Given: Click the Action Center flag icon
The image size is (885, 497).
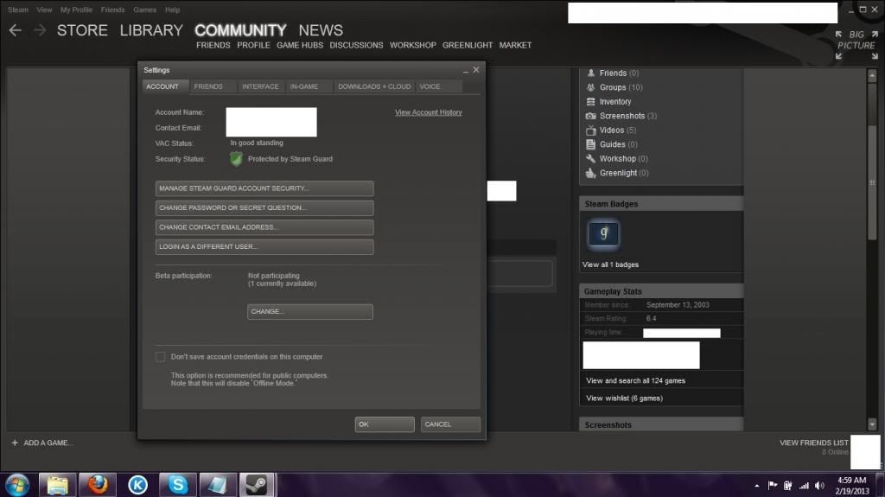Looking at the screenshot, I should coord(772,486).
